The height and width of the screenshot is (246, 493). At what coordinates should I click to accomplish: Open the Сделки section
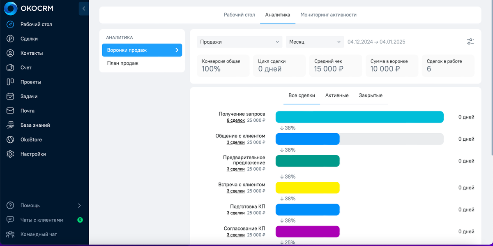[x=29, y=39]
